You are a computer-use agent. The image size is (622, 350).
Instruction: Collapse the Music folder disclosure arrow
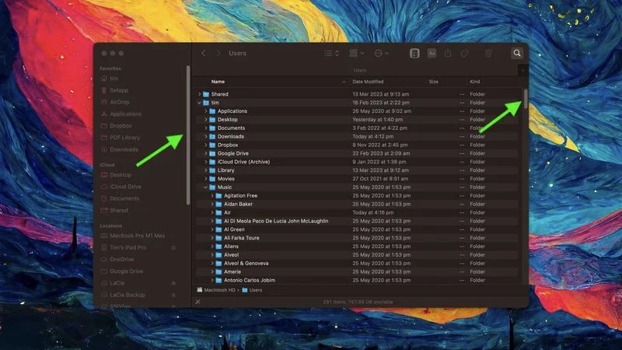[x=207, y=187]
